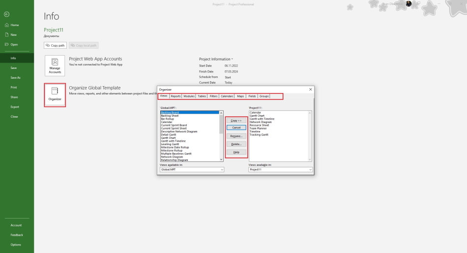Open Feedback in the sidebar
Viewport: 467px width, 253px height.
pos(17,235)
